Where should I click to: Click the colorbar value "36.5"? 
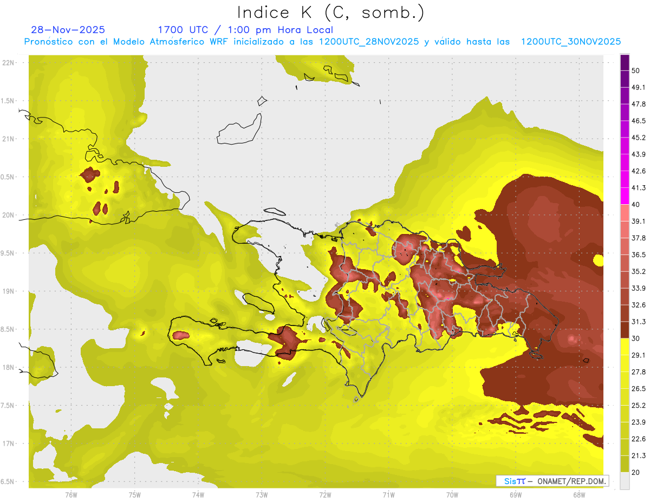tap(639, 255)
